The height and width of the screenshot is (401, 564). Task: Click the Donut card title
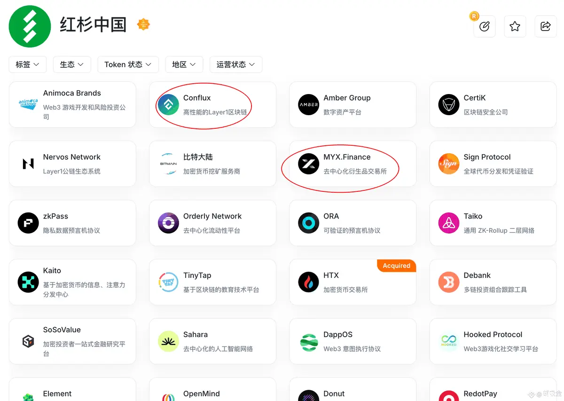click(x=334, y=394)
